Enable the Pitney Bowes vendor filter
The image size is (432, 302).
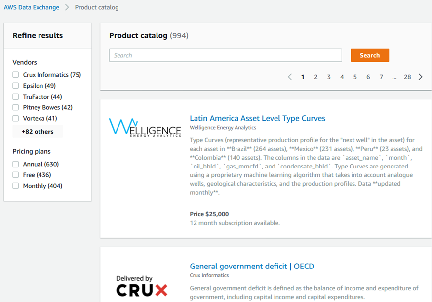pyautogui.click(x=16, y=107)
